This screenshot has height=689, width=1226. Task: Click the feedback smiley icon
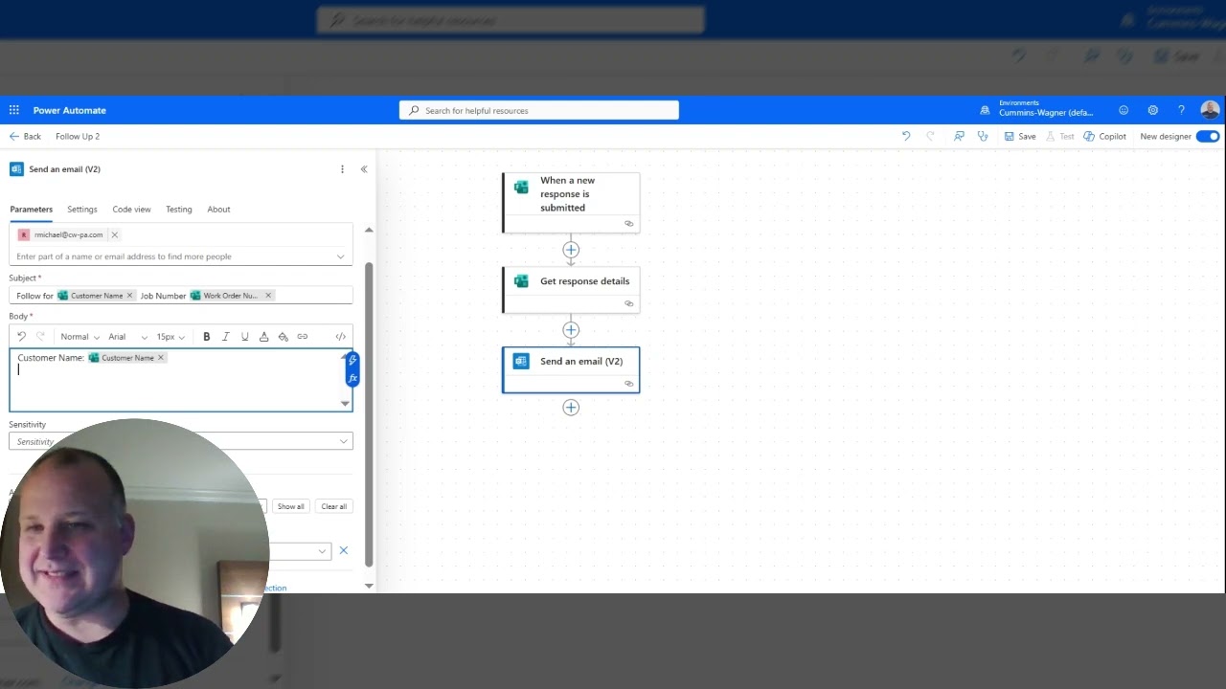pyautogui.click(x=1124, y=110)
